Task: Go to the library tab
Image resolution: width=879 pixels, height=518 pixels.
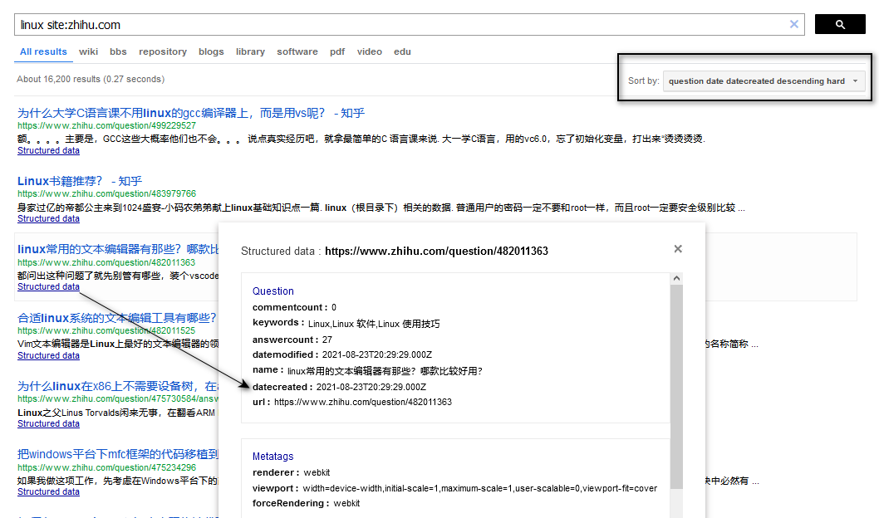Action: 250,51
